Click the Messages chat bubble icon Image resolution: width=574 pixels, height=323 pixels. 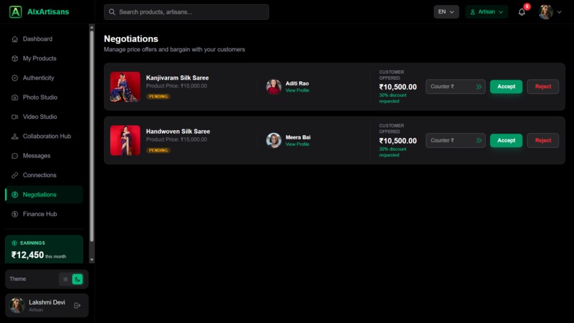point(15,156)
